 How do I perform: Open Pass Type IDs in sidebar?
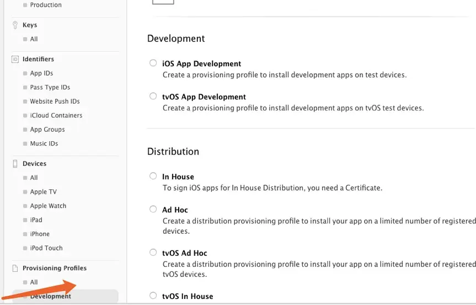[x=50, y=87]
